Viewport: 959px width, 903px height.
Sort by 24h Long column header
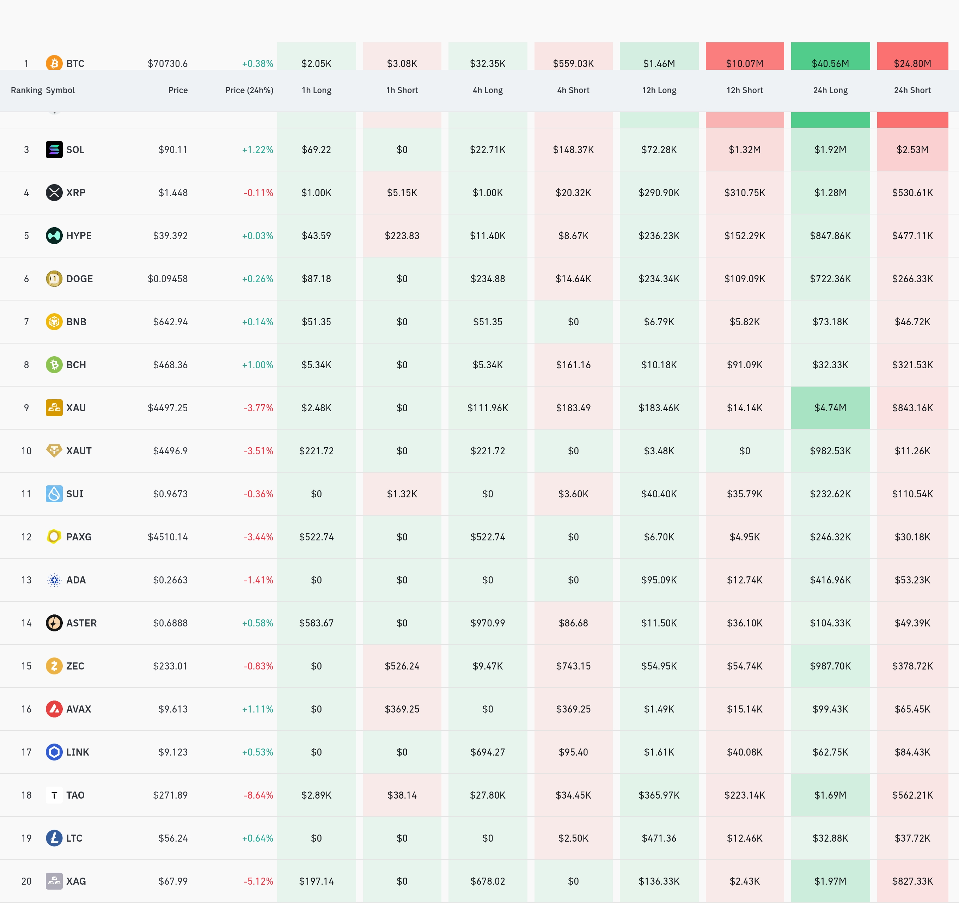pos(830,90)
